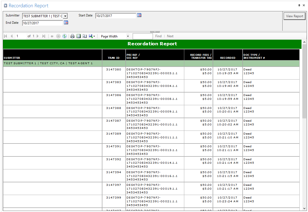
Task: Expand the Submitter dropdown
Action: (65, 16)
